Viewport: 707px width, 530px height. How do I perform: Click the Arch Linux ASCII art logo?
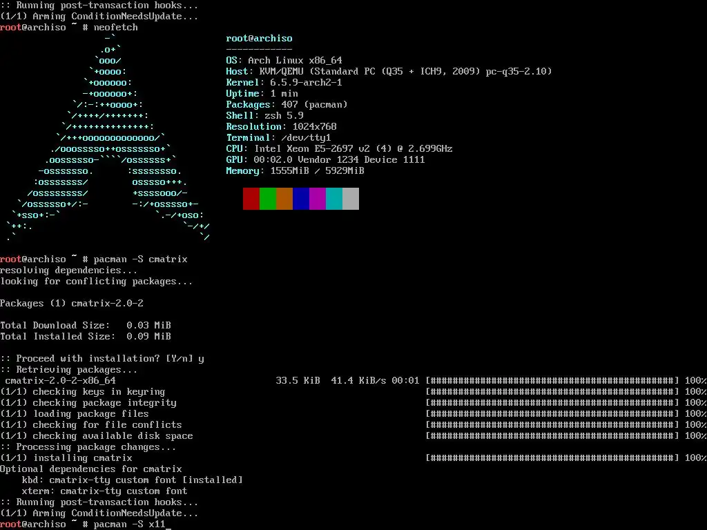pos(108,137)
